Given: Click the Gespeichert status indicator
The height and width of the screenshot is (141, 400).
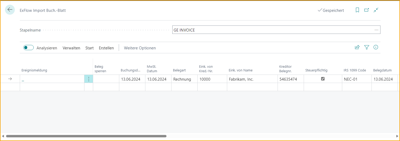Looking at the screenshot, I should click(331, 11).
